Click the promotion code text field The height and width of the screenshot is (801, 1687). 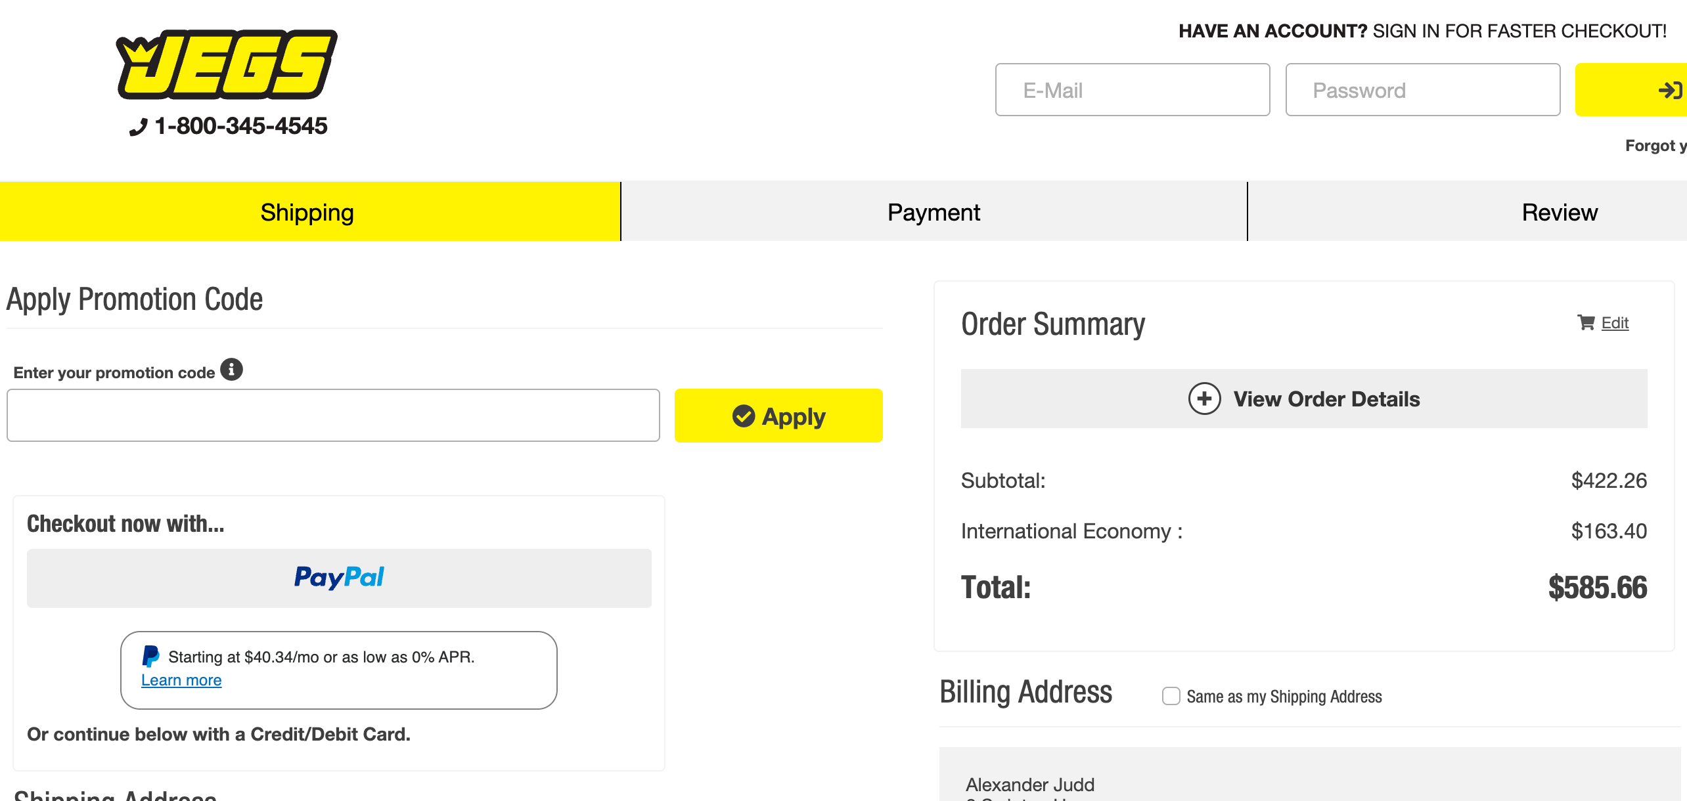tap(333, 415)
